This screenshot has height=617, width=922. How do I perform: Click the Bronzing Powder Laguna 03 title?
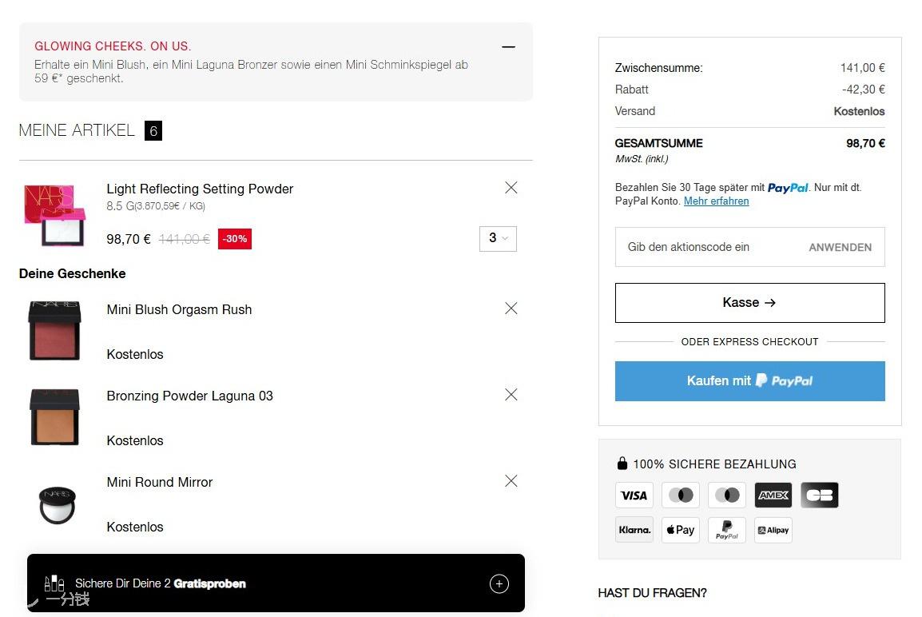[190, 396]
